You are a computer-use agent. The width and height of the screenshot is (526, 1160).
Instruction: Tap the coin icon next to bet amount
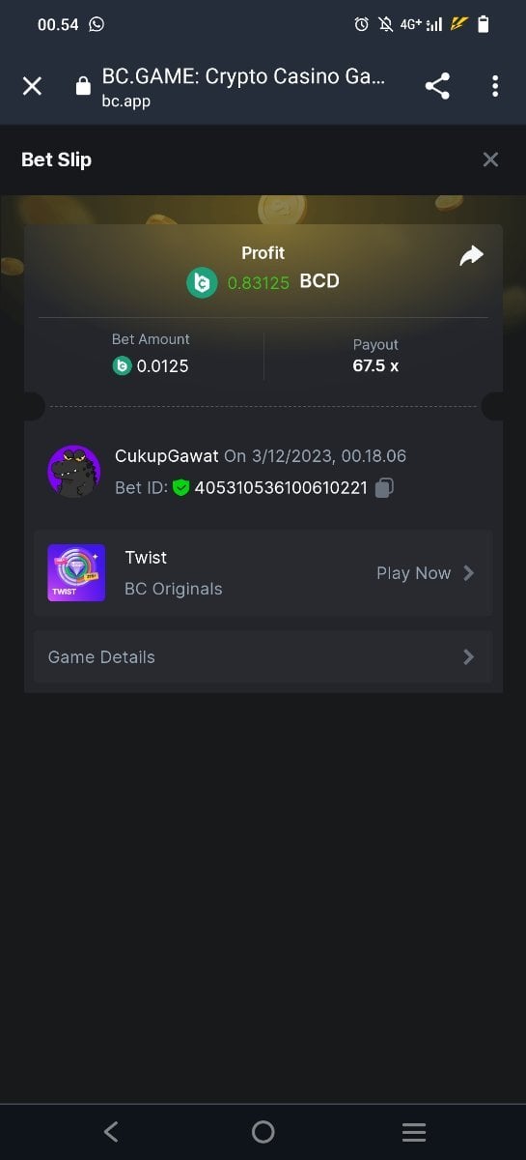coord(122,366)
